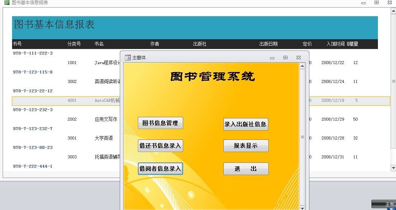The width and height of the screenshot is (396, 210).
Task: Click the report window's scroll down arrow
Action: tap(393, 168)
